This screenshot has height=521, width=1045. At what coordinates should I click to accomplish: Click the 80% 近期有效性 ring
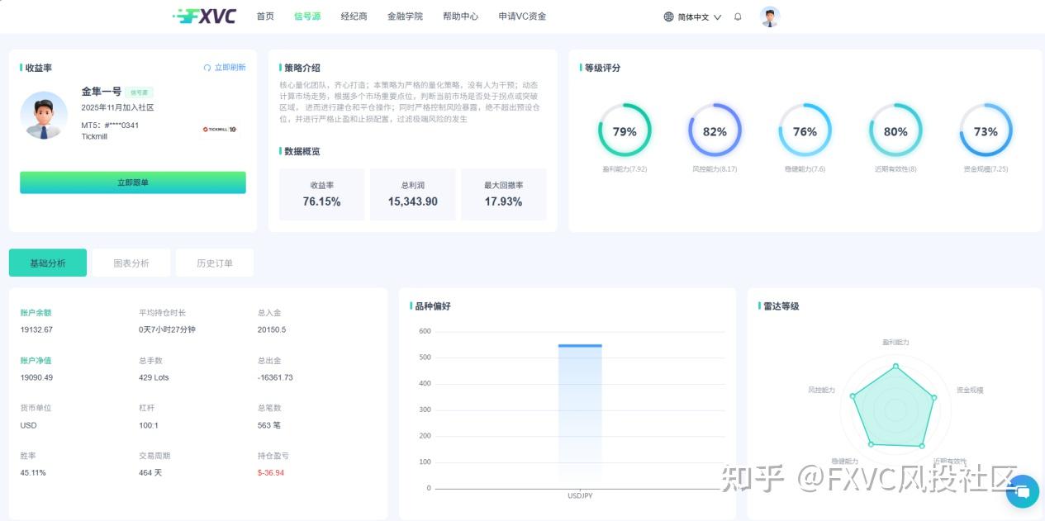coord(895,130)
